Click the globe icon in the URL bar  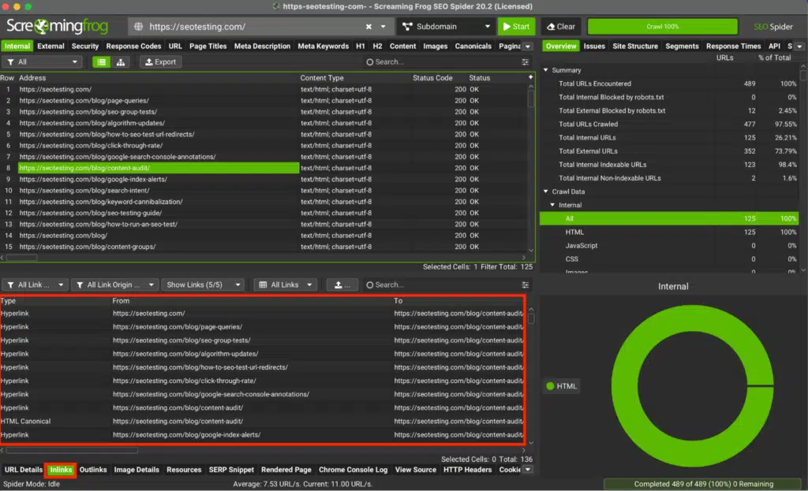pos(138,26)
